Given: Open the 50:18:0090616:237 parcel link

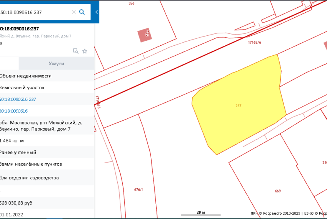Looking at the screenshot, I should pos(18,99).
